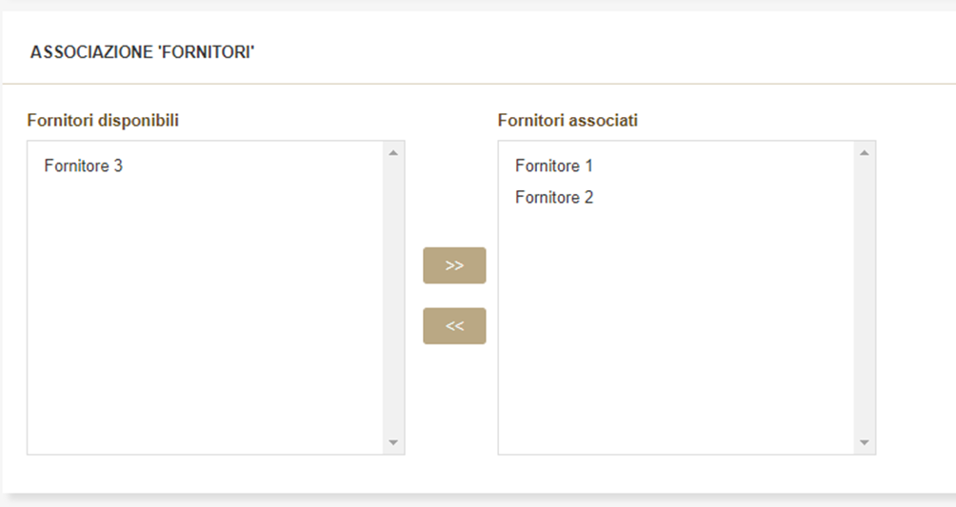Click the 'Fornitori disponibili' label

pos(103,121)
